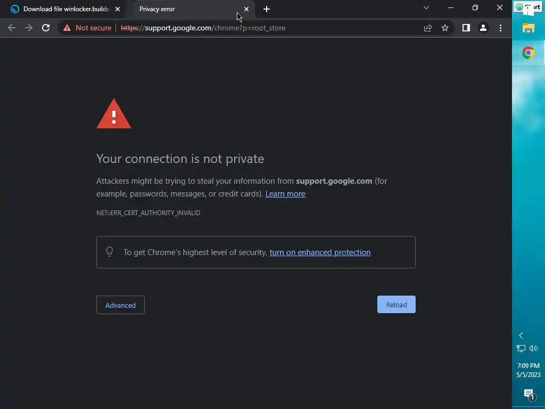Open the network status tray icon
The height and width of the screenshot is (409, 545).
(521, 348)
